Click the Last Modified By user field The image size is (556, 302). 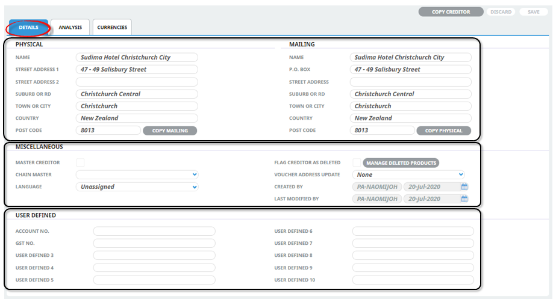click(377, 199)
